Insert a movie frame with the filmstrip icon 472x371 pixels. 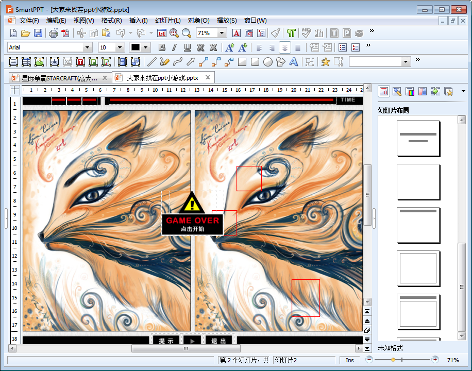[123, 62]
